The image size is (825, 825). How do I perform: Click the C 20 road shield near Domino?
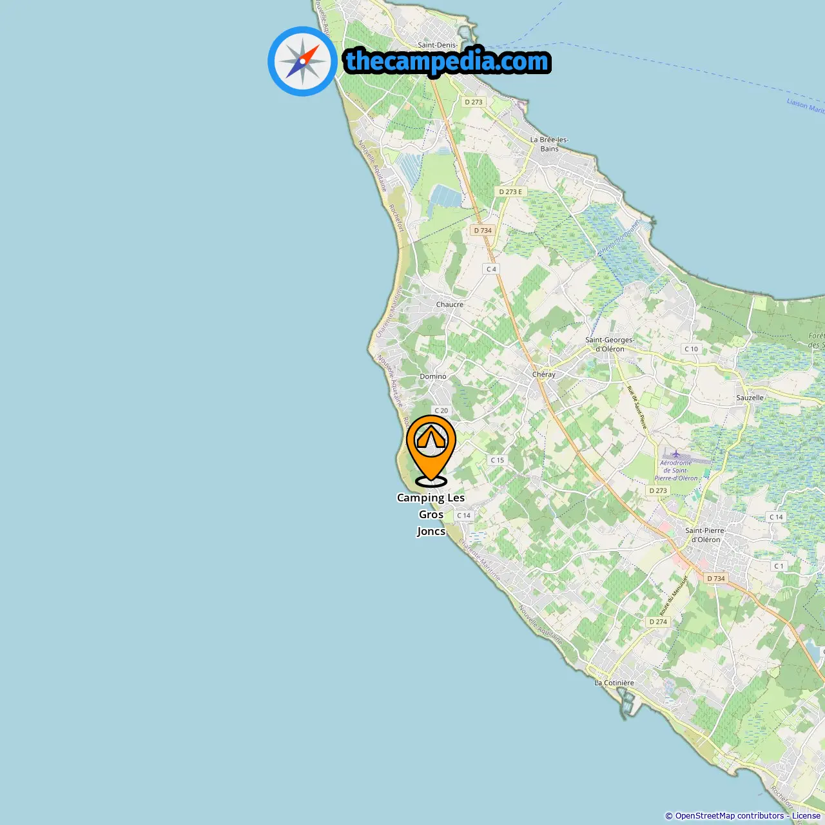pyautogui.click(x=441, y=411)
